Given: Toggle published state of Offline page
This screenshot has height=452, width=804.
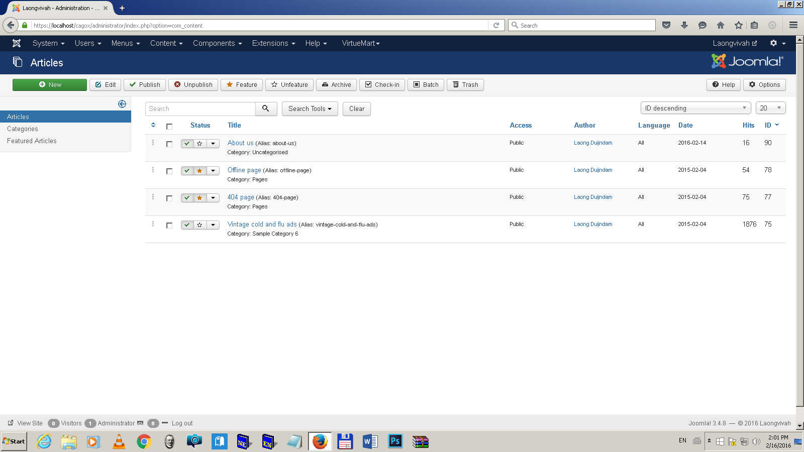Looking at the screenshot, I should click(187, 171).
